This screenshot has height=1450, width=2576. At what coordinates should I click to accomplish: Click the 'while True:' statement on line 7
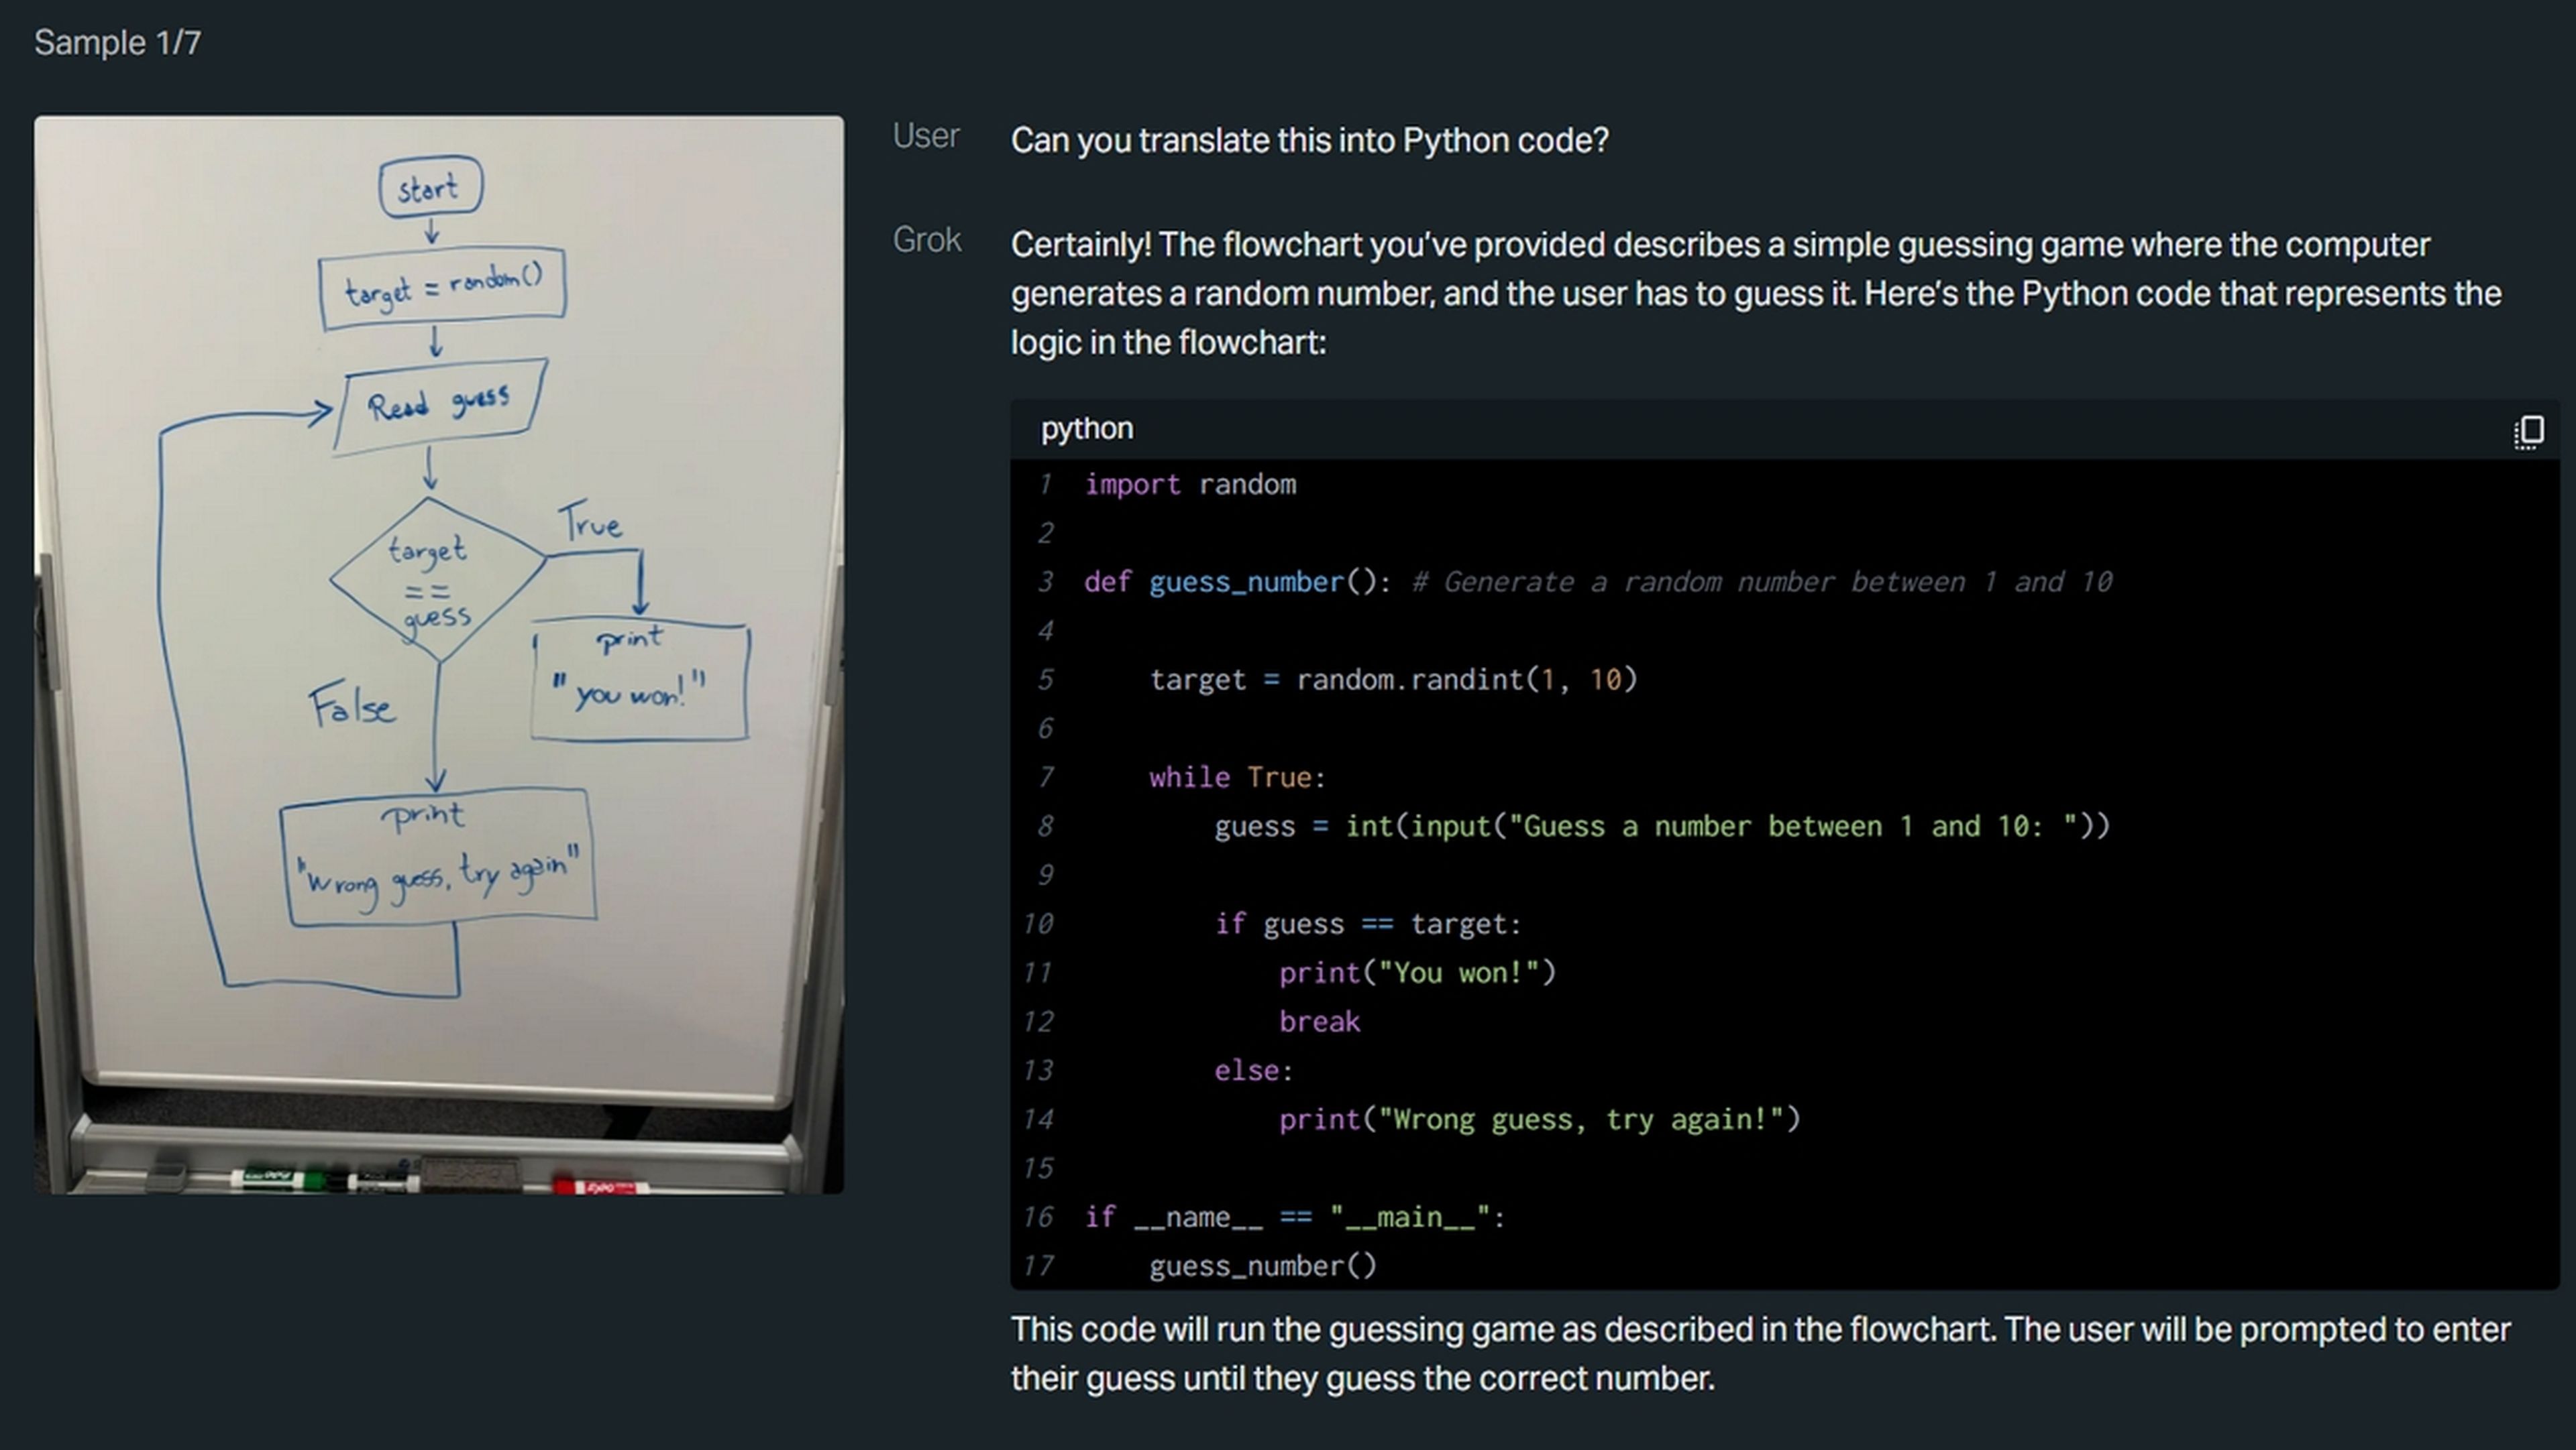pos(1236,778)
